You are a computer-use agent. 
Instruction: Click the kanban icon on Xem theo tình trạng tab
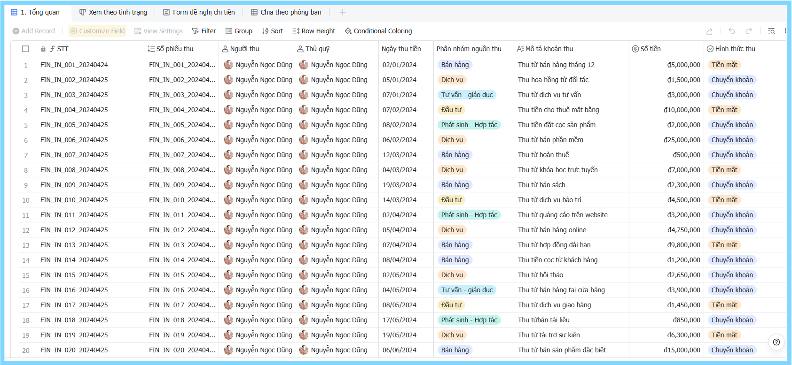tap(83, 12)
